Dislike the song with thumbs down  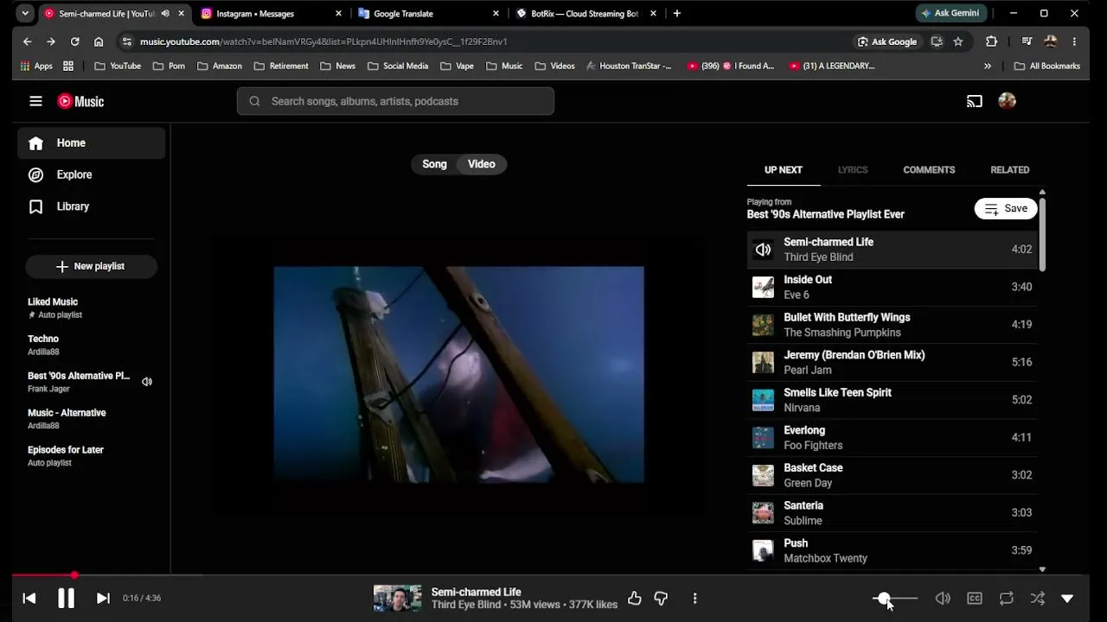[x=661, y=598]
